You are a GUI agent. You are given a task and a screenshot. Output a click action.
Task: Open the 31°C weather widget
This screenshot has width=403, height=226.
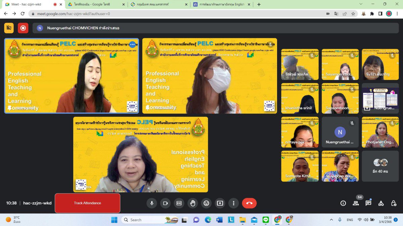(x=13, y=220)
